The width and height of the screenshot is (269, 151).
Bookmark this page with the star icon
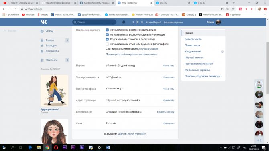click(x=233, y=9)
